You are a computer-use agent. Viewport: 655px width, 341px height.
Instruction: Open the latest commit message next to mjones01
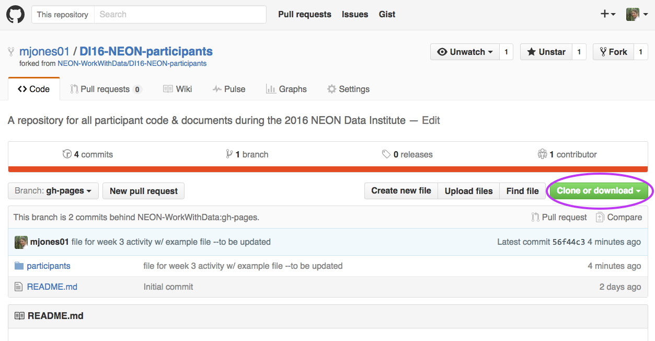click(x=171, y=242)
